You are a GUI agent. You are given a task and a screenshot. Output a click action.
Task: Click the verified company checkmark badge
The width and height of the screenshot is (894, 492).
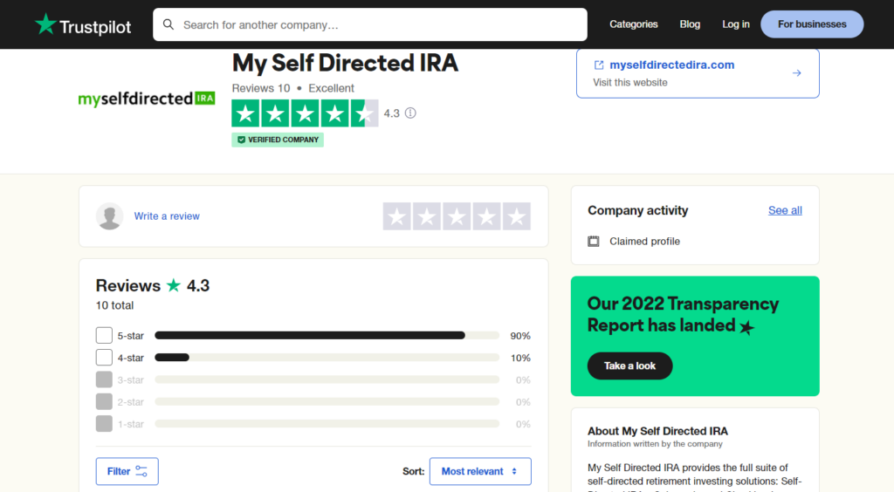[241, 140]
